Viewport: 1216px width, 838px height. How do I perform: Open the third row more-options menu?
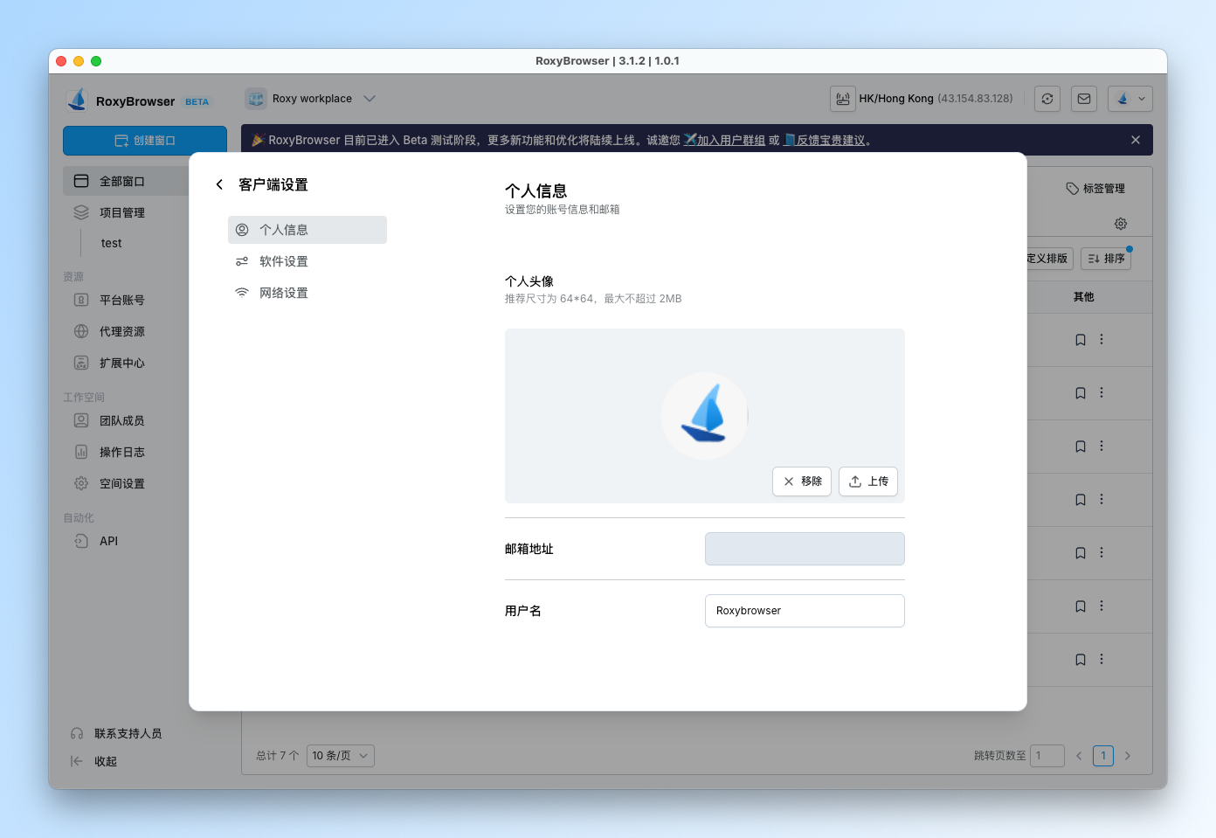pos(1102,446)
